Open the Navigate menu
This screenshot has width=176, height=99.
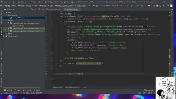21,2
